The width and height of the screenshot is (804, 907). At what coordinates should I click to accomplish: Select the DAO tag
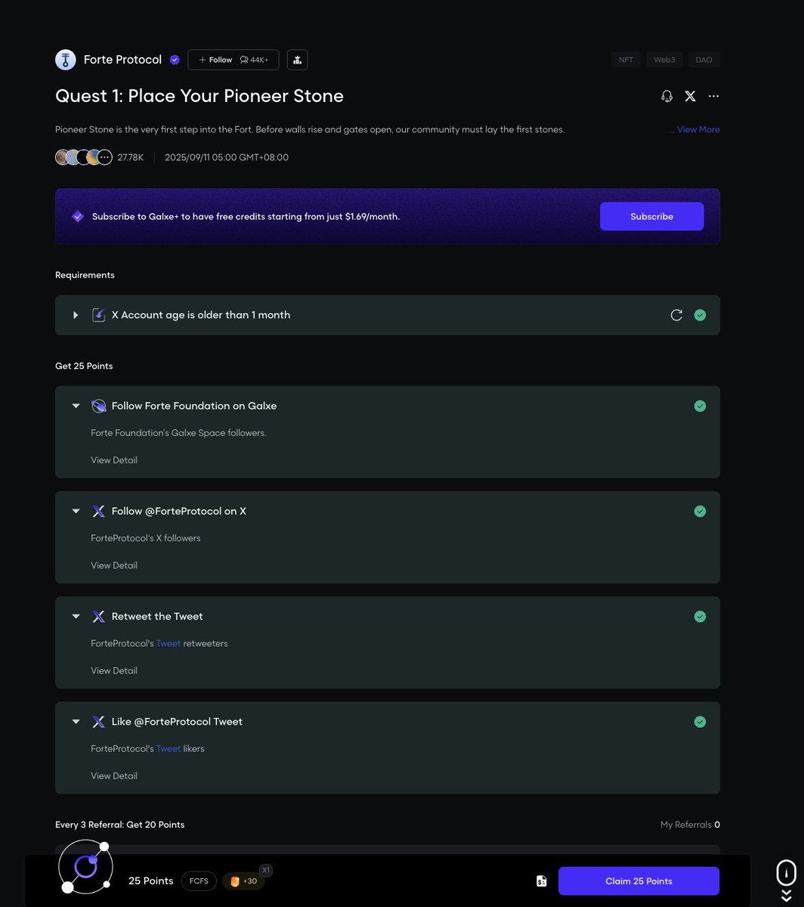[x=703, y=60]
